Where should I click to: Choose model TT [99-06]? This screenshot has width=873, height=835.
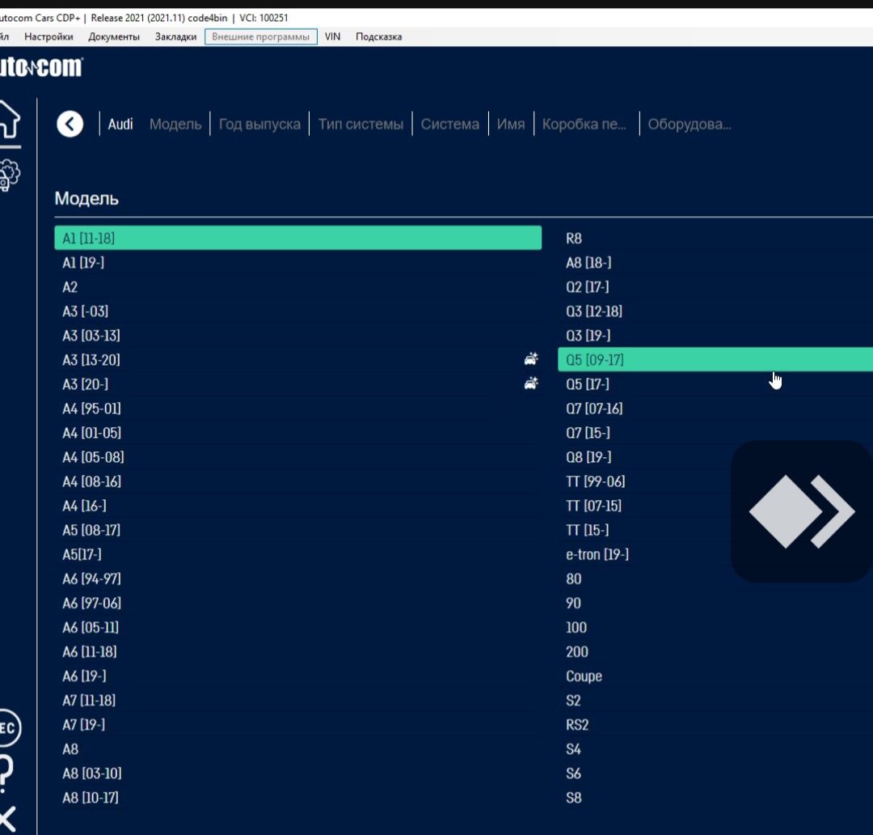[715, 481]
